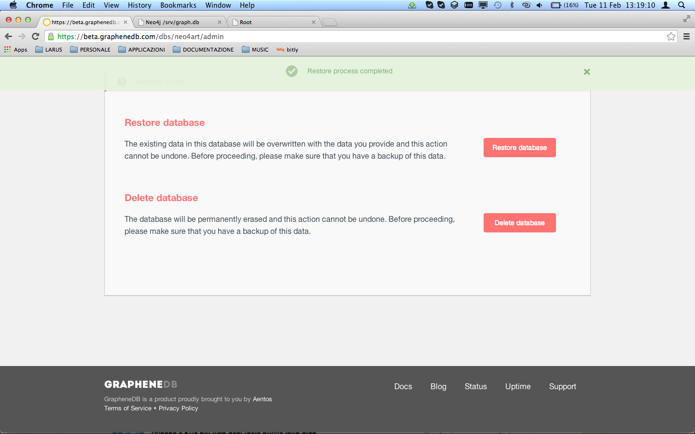
Task: Click the green SSL padlock icon
Action: [51, 37]
